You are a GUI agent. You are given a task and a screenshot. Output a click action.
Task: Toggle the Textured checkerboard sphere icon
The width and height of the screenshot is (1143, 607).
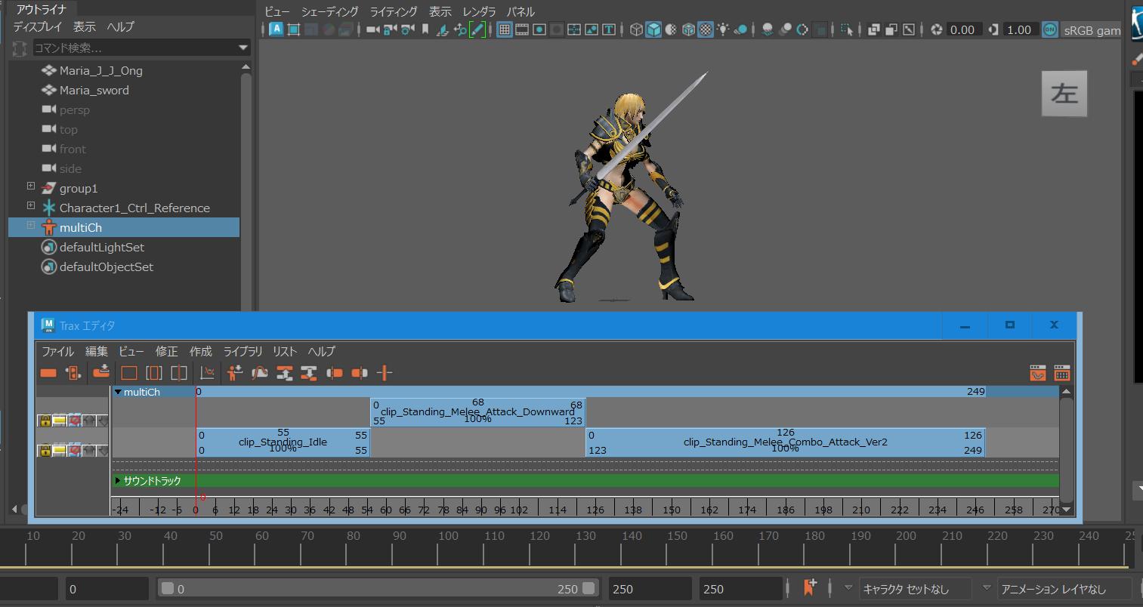click(706, 29)
